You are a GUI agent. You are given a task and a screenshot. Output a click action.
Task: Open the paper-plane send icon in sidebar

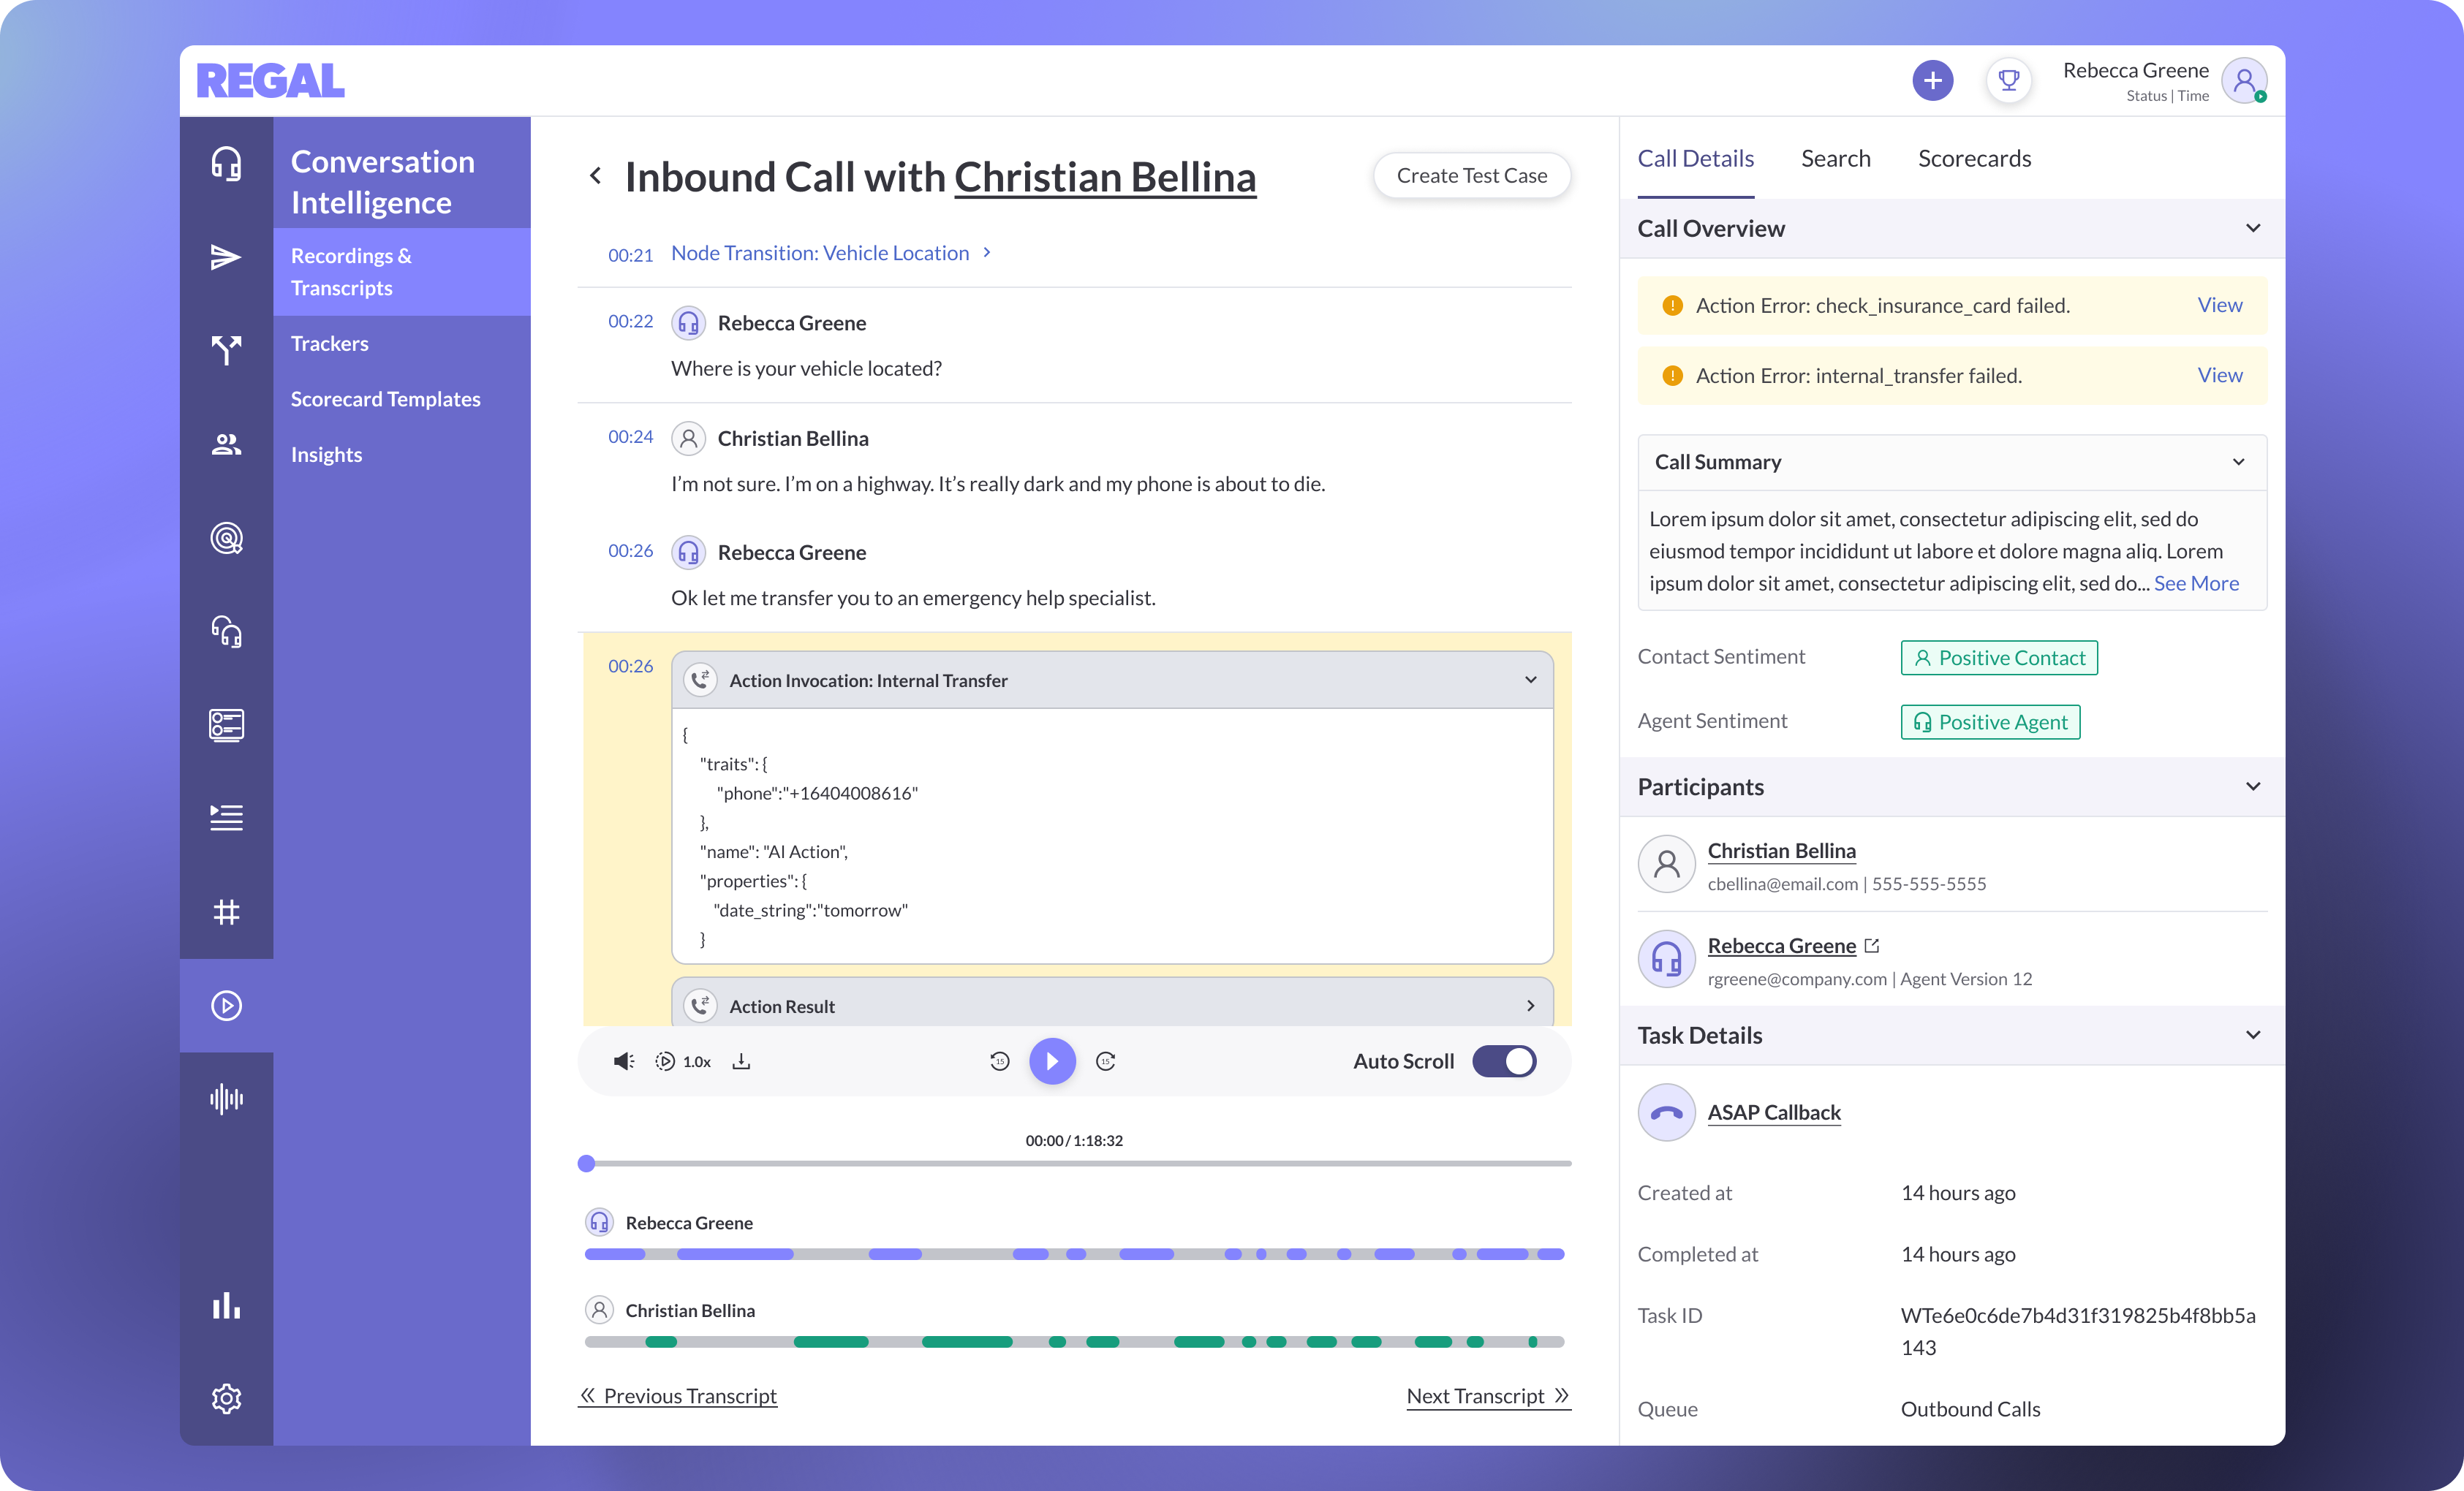coord(226,257)
